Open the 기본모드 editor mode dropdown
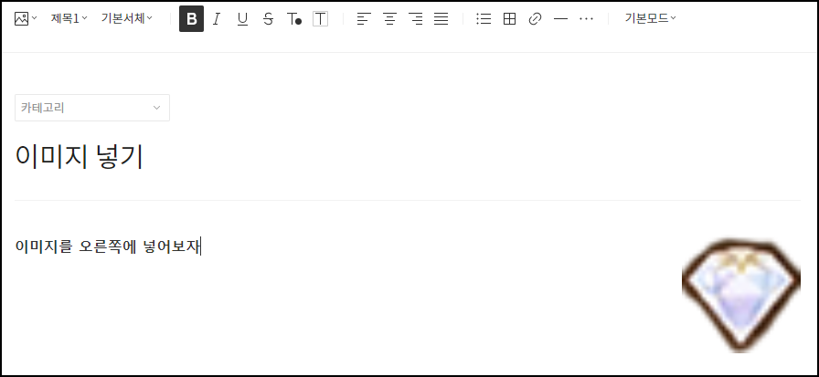 pos(650,19)
